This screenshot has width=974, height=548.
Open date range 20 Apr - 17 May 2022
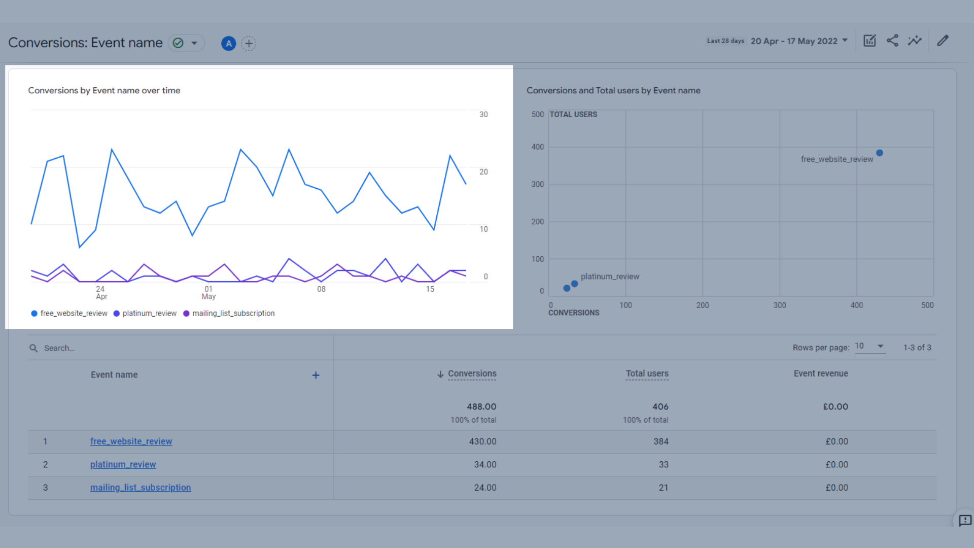(x=799, y=41)
